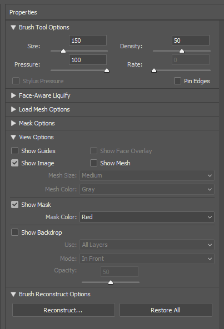Click the backdrop Opacity value field
Viewport: 224px width, 329px height.
point(120,272)
